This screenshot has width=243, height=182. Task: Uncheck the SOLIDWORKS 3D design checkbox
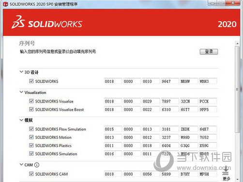coord(31,81)
